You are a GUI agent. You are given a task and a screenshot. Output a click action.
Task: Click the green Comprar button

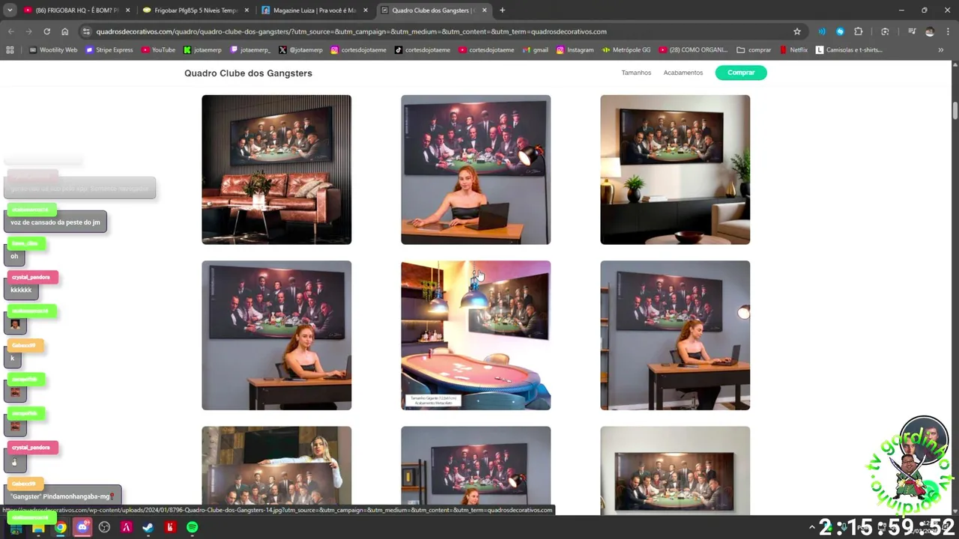(x=741, y=73)
